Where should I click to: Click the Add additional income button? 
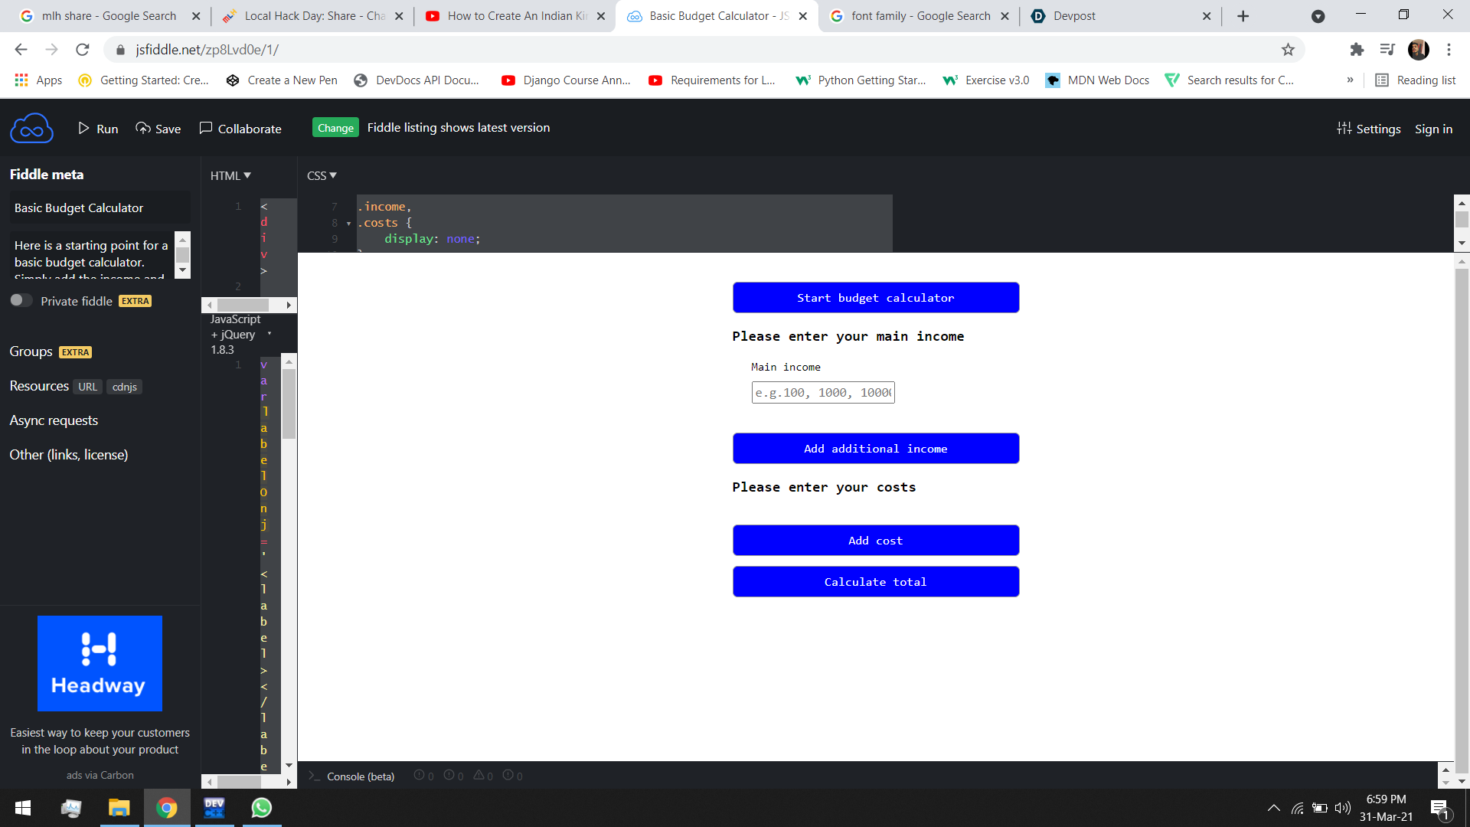click(875, 449)
